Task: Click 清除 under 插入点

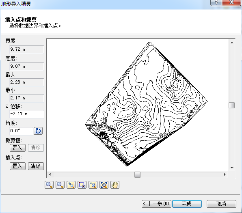Action: point(36,166)
